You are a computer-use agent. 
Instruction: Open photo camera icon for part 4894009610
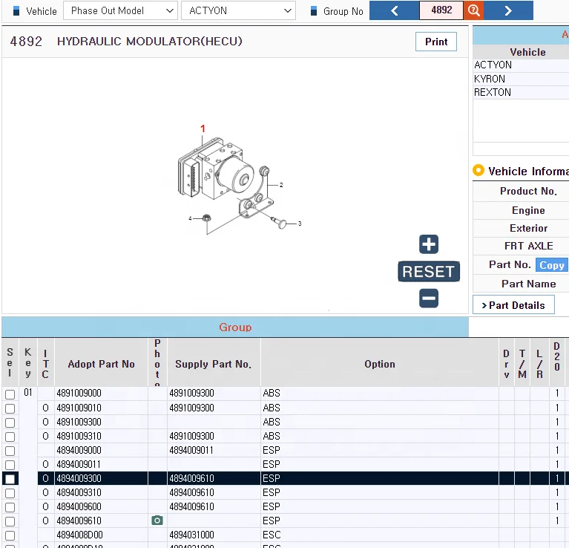pos(157,521)
